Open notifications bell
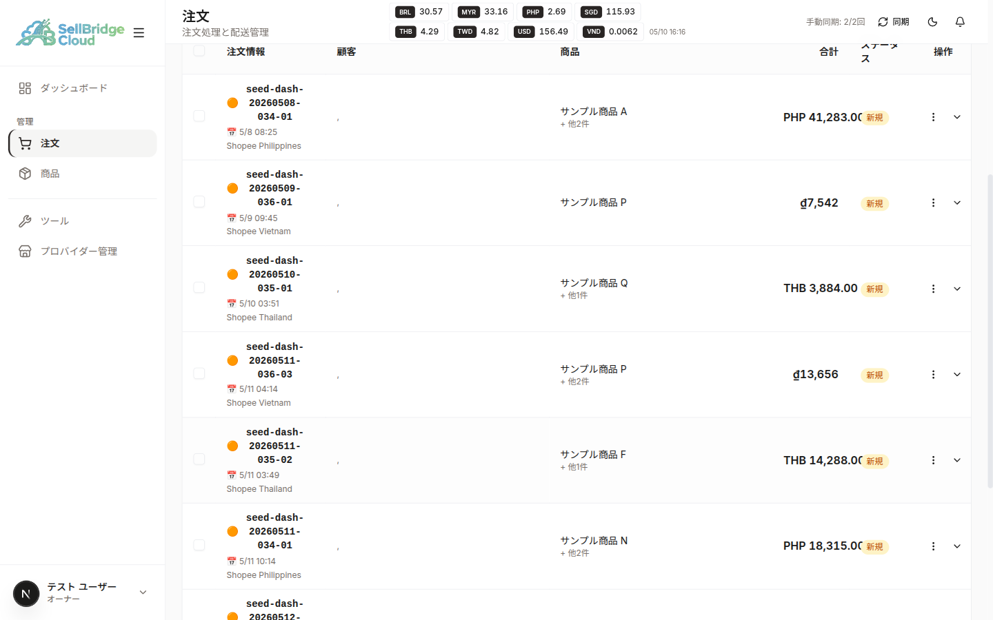This screenshot has height=620, width=993. tap(960, 22)
